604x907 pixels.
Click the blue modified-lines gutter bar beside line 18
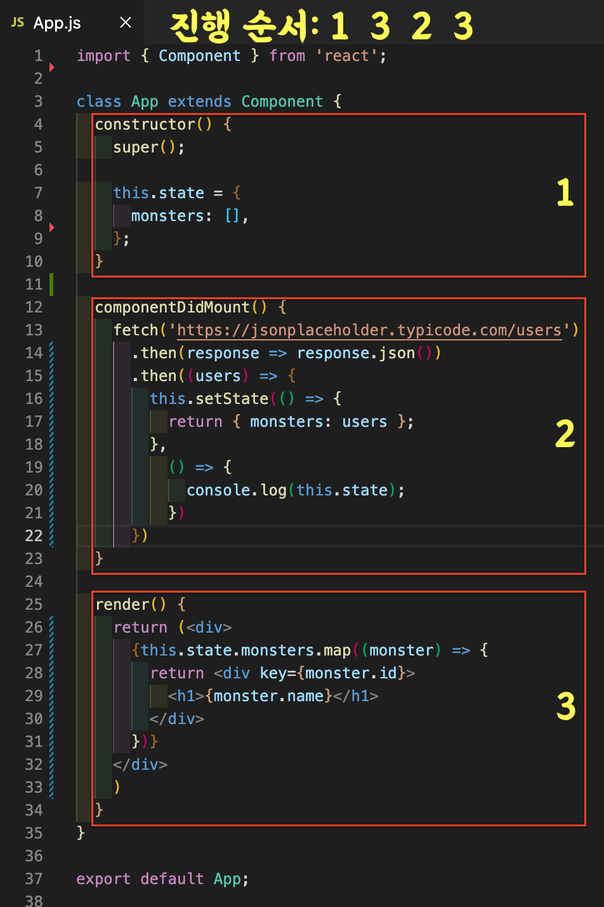click(51, 445)
